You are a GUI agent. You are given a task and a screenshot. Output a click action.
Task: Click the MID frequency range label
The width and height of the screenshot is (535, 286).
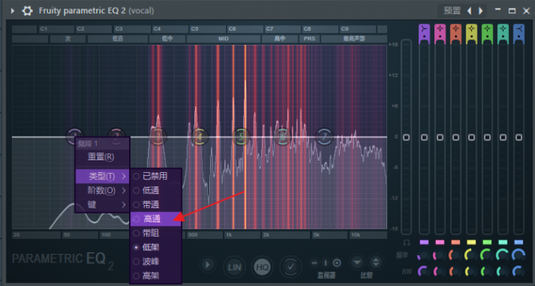223,38
